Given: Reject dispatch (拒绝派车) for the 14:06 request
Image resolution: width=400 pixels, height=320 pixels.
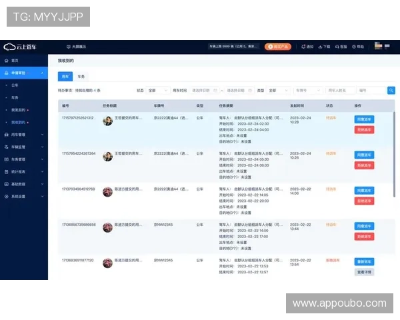Looking at the screenshot, I should point(364,201).
